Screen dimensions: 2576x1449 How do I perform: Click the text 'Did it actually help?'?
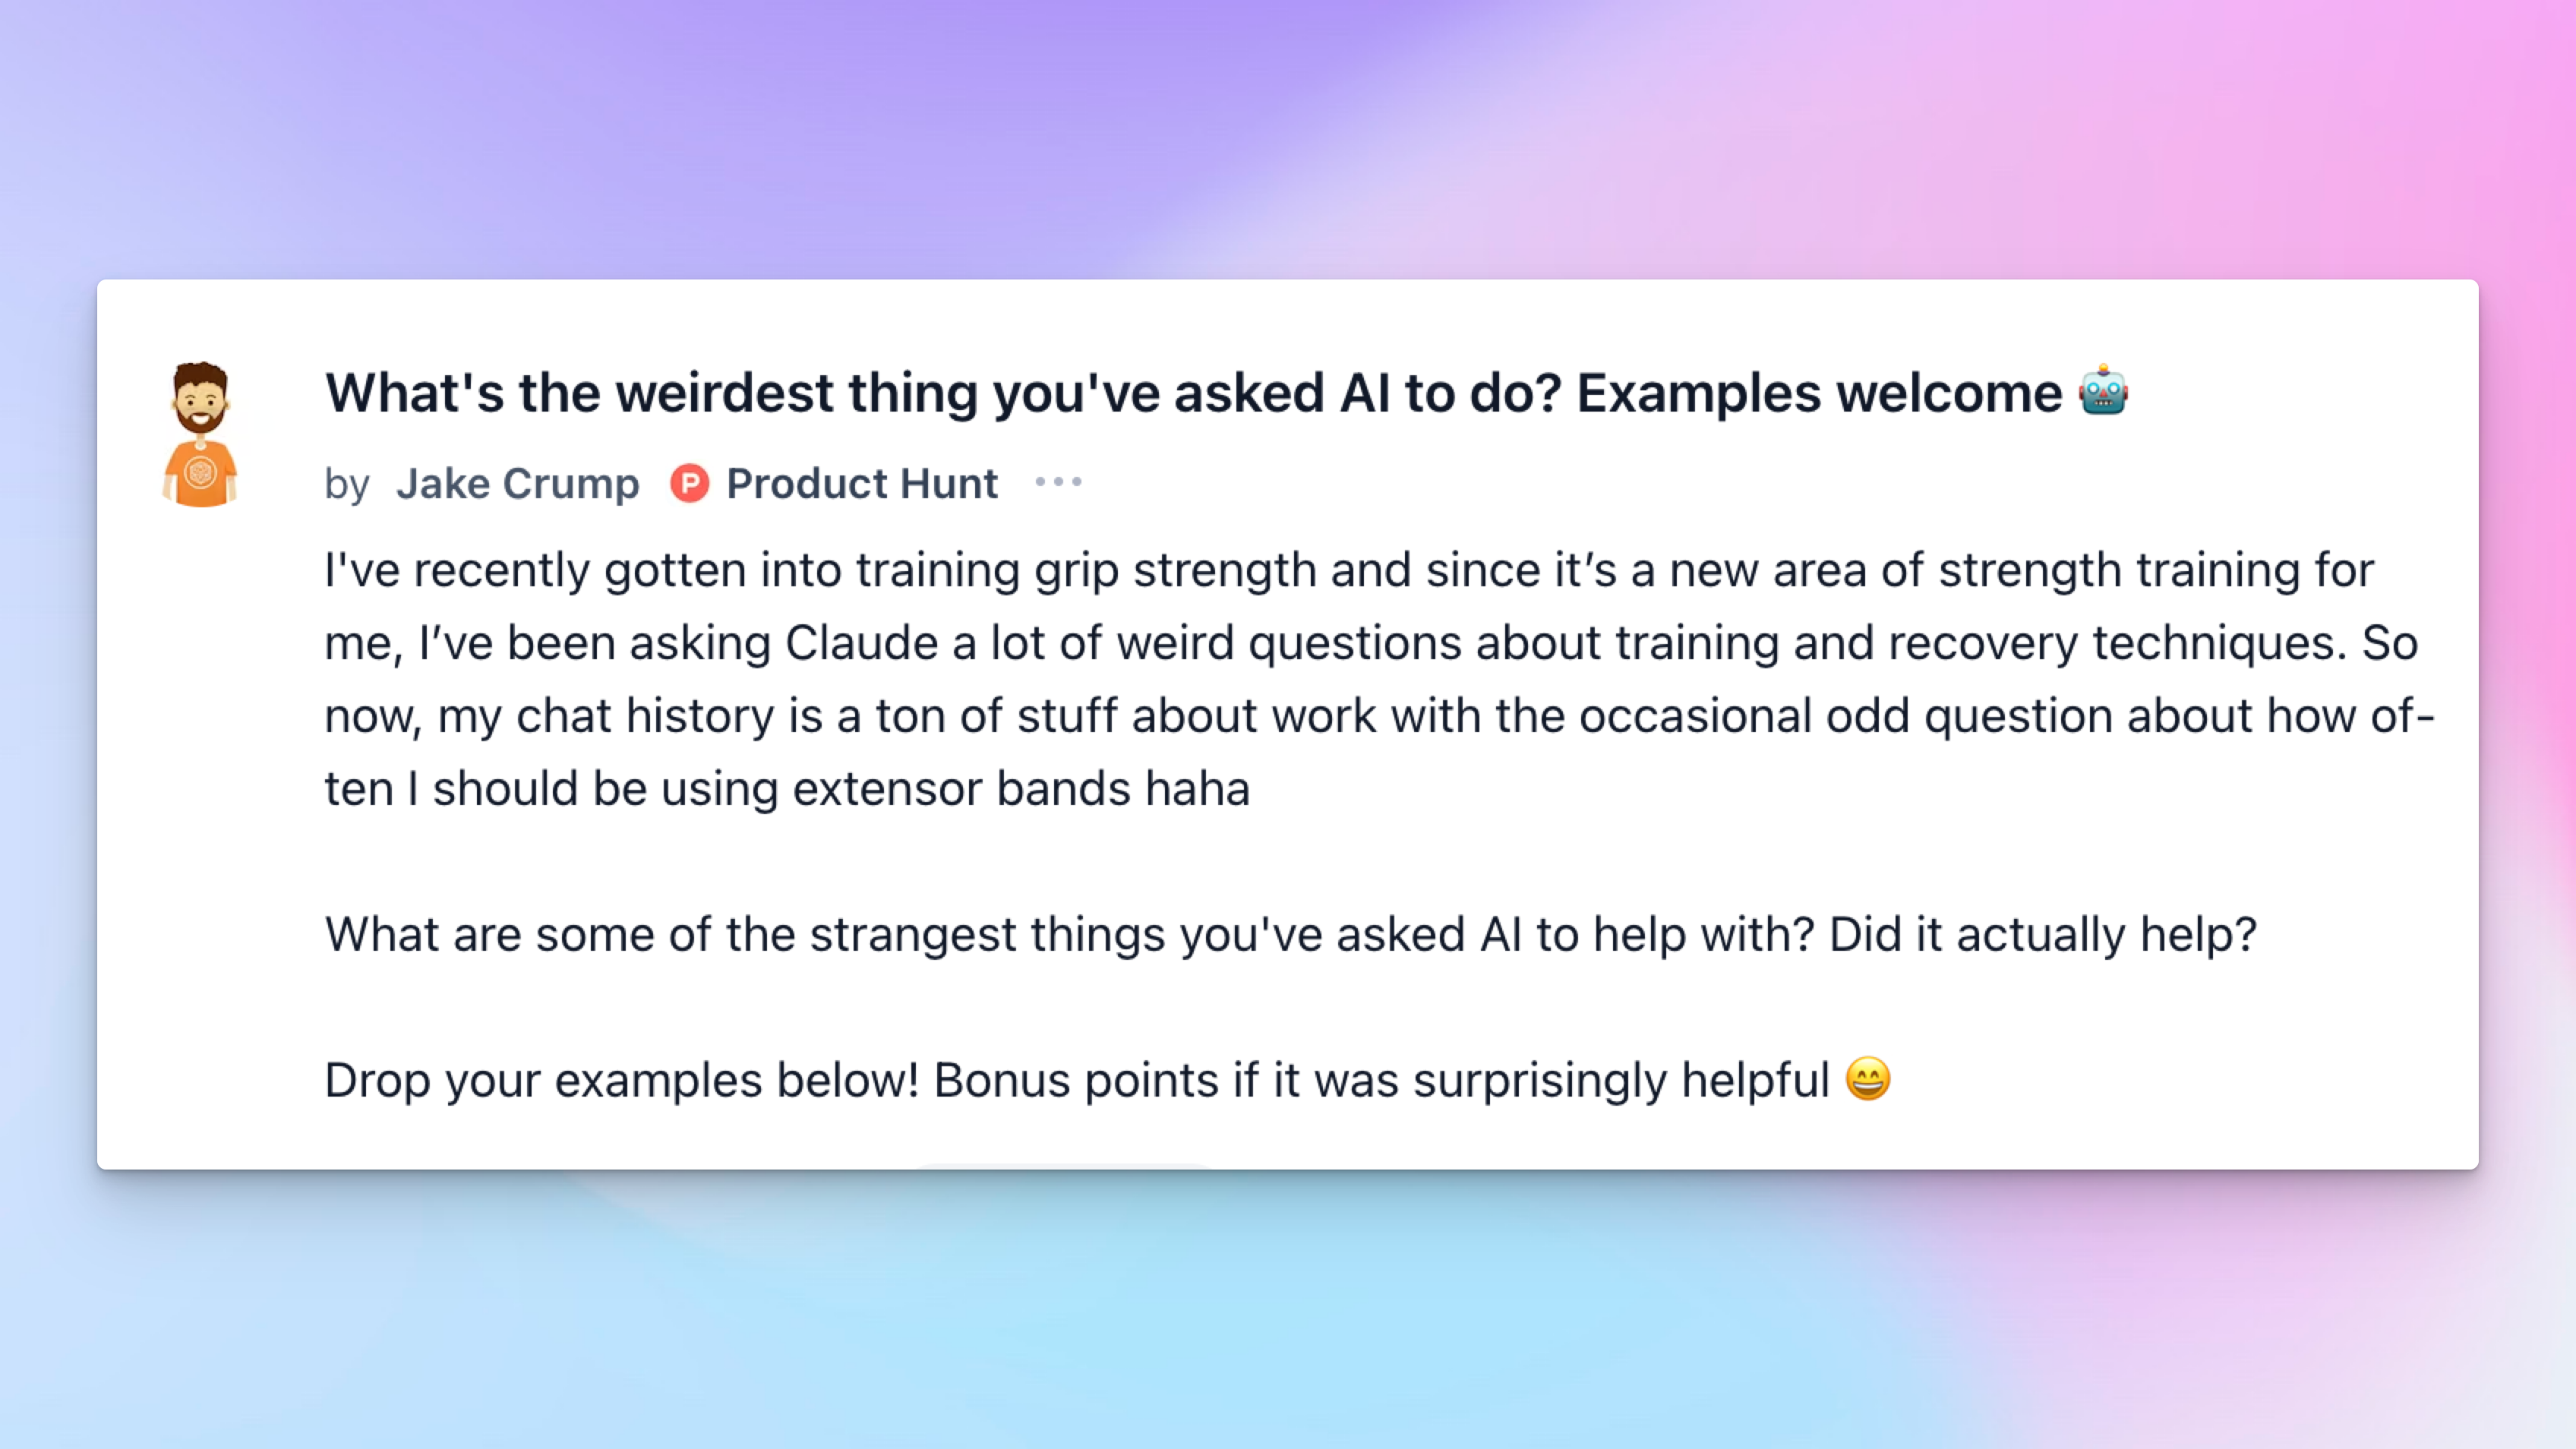2043,935
